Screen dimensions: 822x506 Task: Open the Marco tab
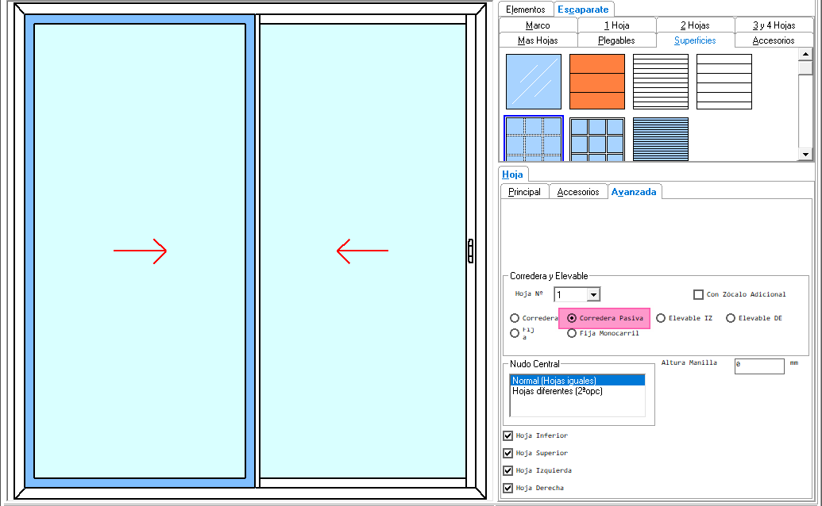click(538, 25)
